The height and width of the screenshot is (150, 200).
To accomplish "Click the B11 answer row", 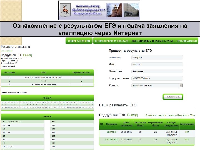I will tap(72, 122).
